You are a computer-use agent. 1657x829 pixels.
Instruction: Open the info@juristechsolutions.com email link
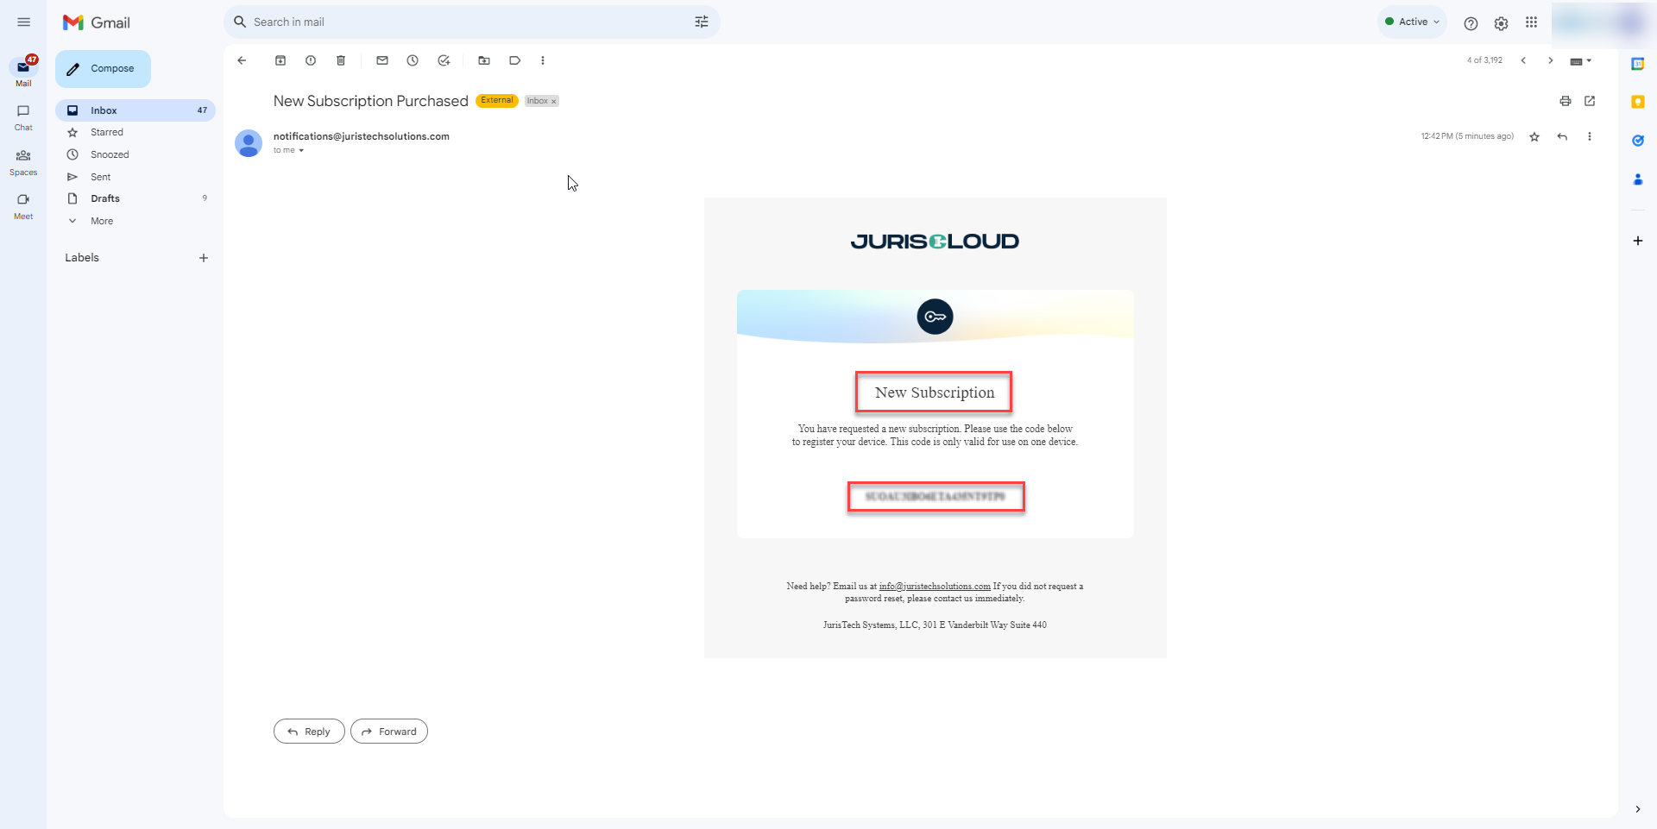pyautogui.click(x=934, y=586)
